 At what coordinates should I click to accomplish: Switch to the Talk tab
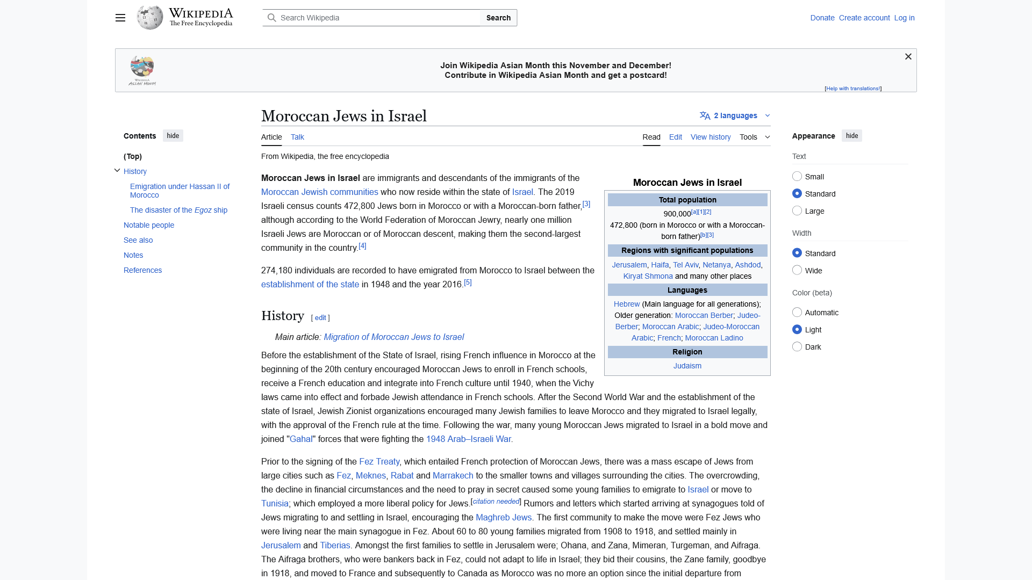(x=297, y=137)
